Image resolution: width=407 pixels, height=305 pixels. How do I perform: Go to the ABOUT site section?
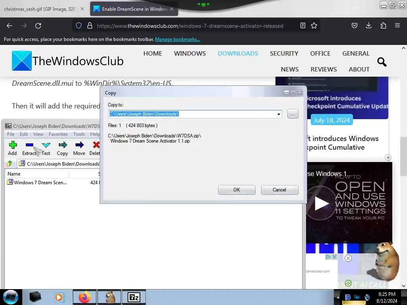click(x=359, y=69)
